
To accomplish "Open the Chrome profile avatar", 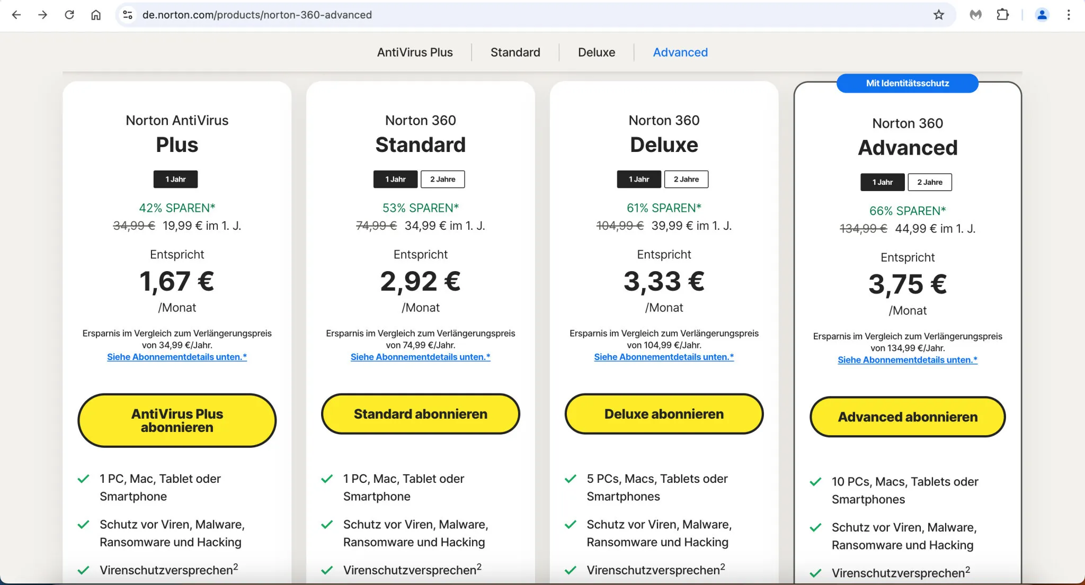I will (x=1042, y=15).
